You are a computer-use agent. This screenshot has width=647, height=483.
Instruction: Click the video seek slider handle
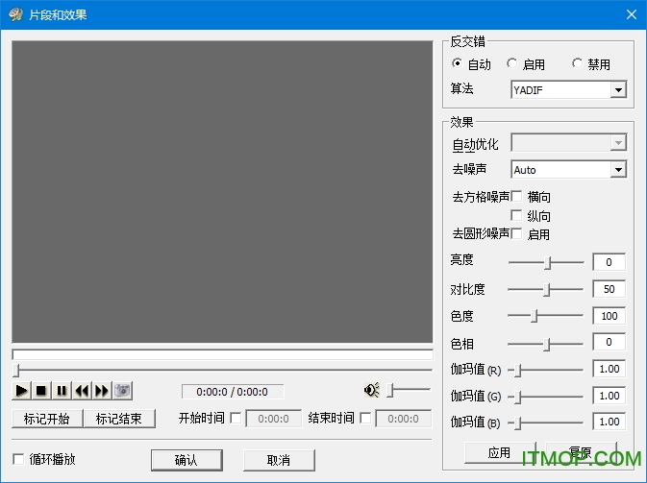pyautogui.click(x=16, y=370)
